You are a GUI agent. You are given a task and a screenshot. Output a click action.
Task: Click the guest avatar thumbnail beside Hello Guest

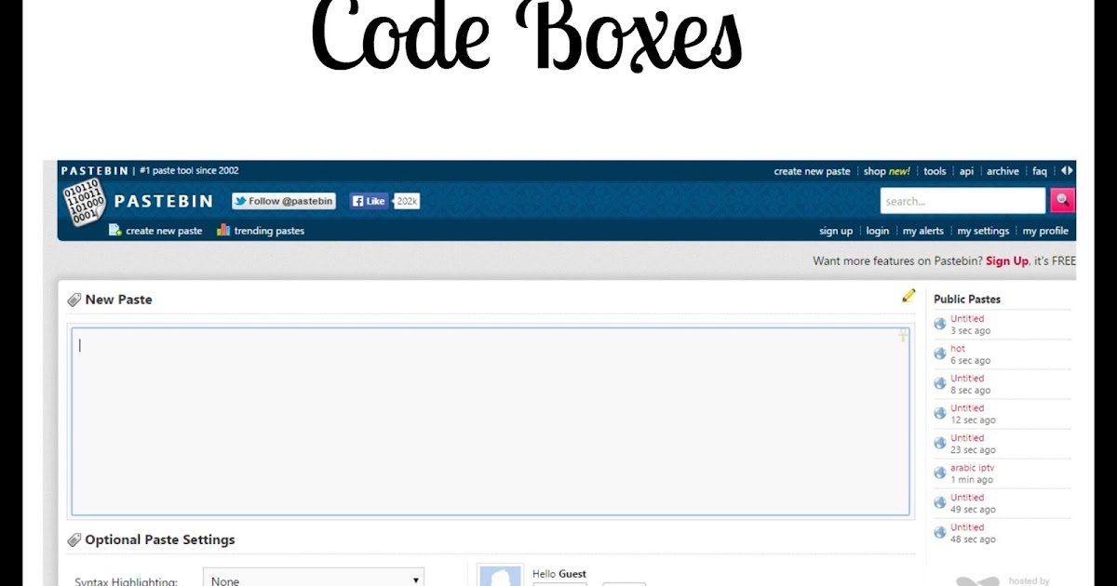500,576
